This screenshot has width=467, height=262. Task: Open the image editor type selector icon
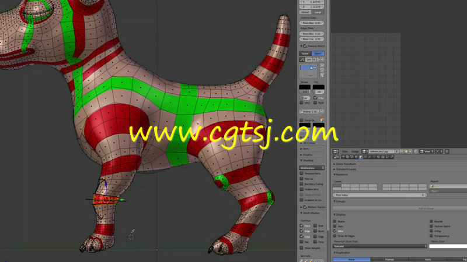[x=336, y=151]
